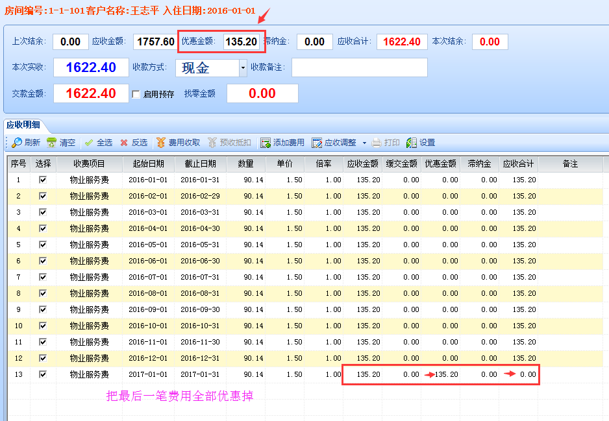Viewport: 609px width, 421px height.
Task: Click the 找零金额 change amount field
Action: tap(262, 93)
